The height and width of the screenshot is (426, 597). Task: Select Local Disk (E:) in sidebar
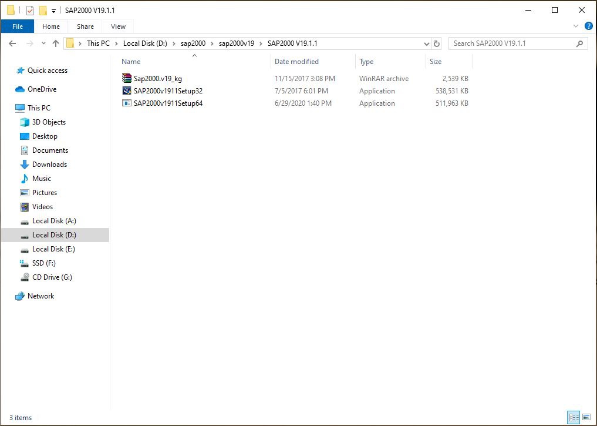click(x=53, y=249)
